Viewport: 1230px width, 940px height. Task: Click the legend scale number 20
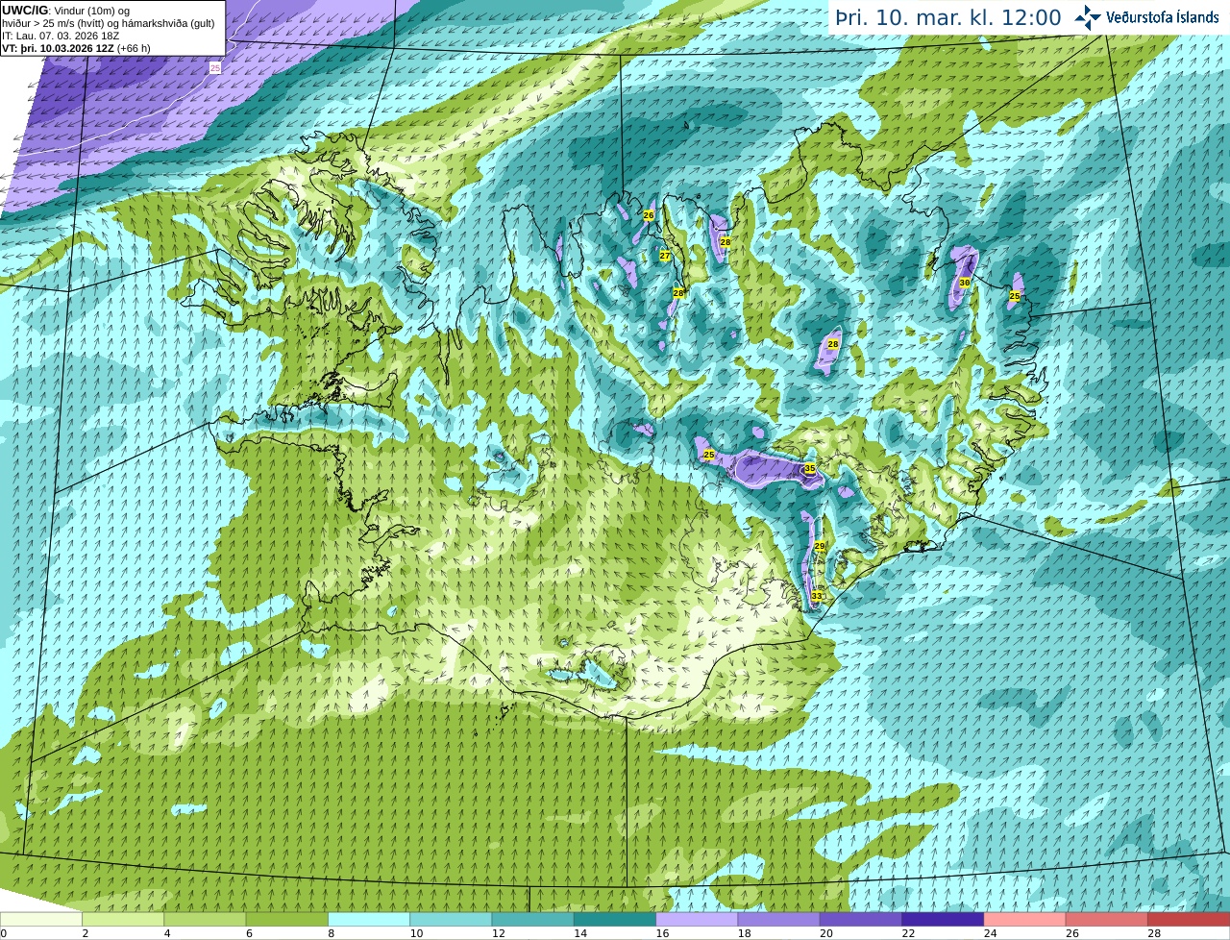click(x=826, y=933)
